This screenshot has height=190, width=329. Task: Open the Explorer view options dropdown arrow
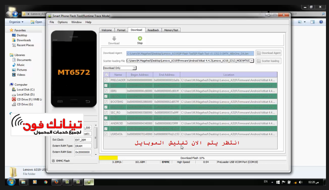305,22
